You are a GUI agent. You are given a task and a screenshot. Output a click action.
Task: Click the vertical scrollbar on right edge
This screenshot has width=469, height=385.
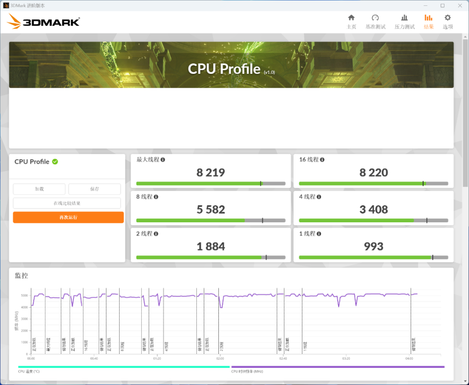[465, 113]
